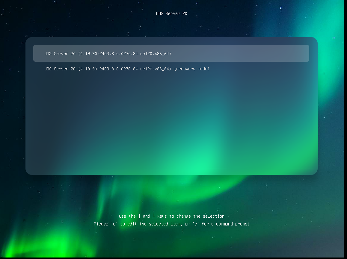The width and height of the screenshot is (347, 259).
Task: Click 'UOS Server 20' name in recovery entry
Action: pyautogui.click(x=60, y=69)
